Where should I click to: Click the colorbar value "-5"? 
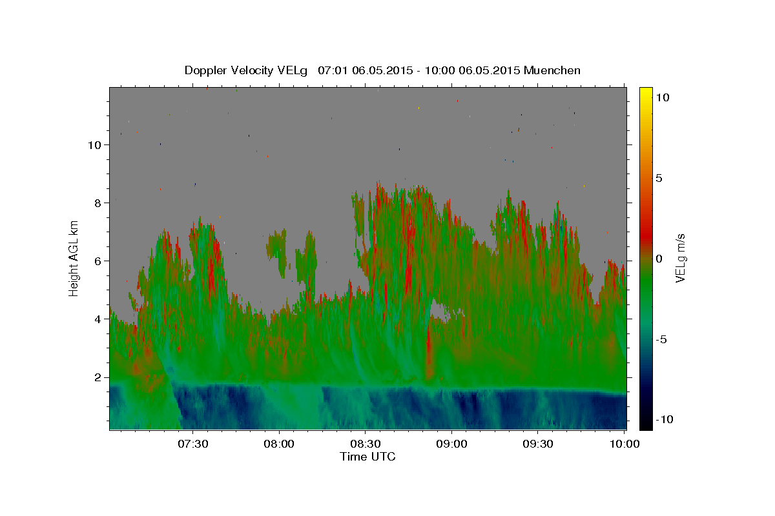click(662, 339)
